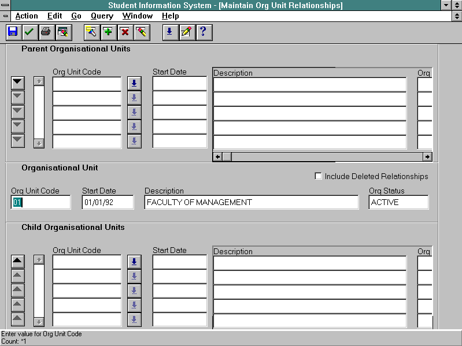Click the blue question mark help icon
462x346 pixels.
pyautogui.click(x=202, y=32)
